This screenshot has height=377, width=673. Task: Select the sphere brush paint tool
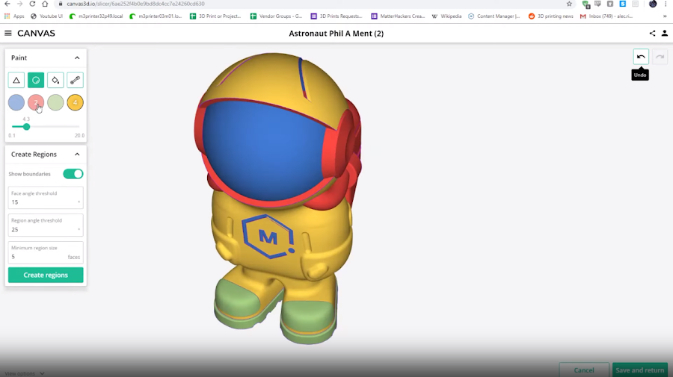coord(36,80)
